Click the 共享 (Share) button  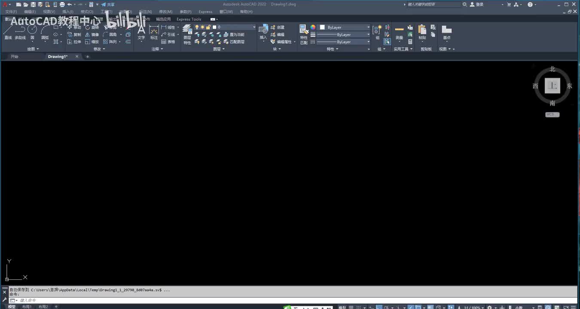[x=108, y=4]
